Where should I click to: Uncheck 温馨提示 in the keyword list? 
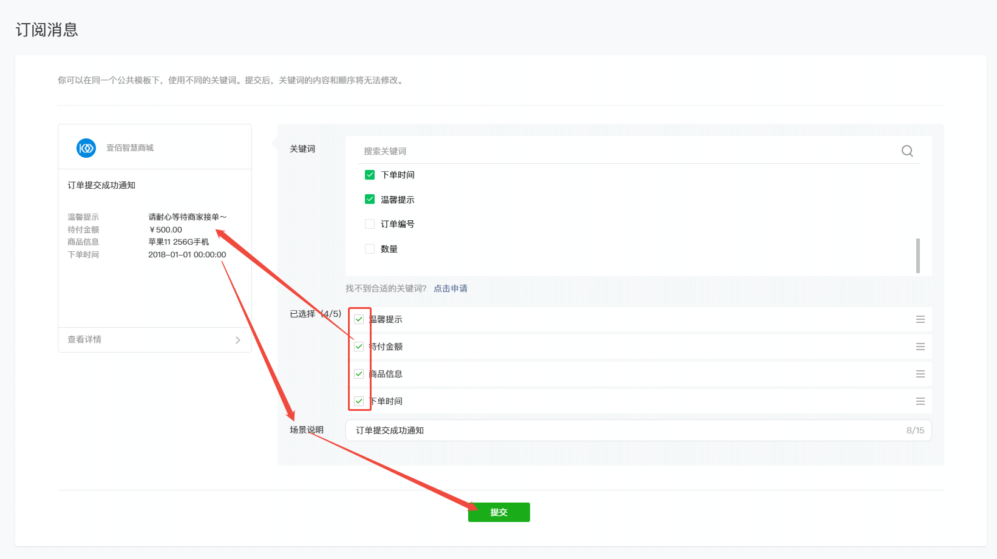370,199
